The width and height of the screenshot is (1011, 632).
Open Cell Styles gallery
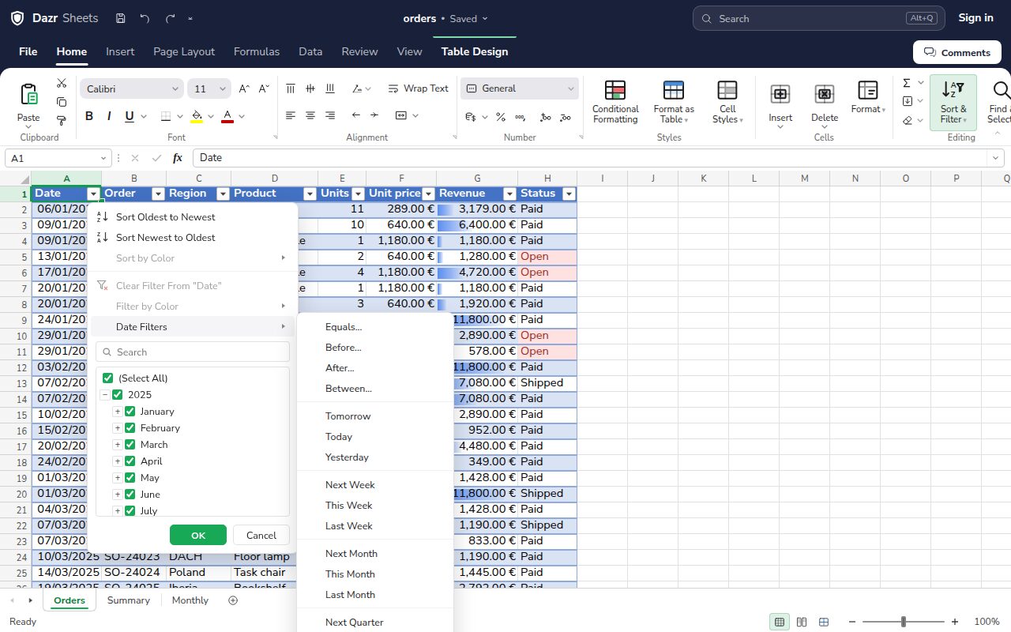point(727,103)
